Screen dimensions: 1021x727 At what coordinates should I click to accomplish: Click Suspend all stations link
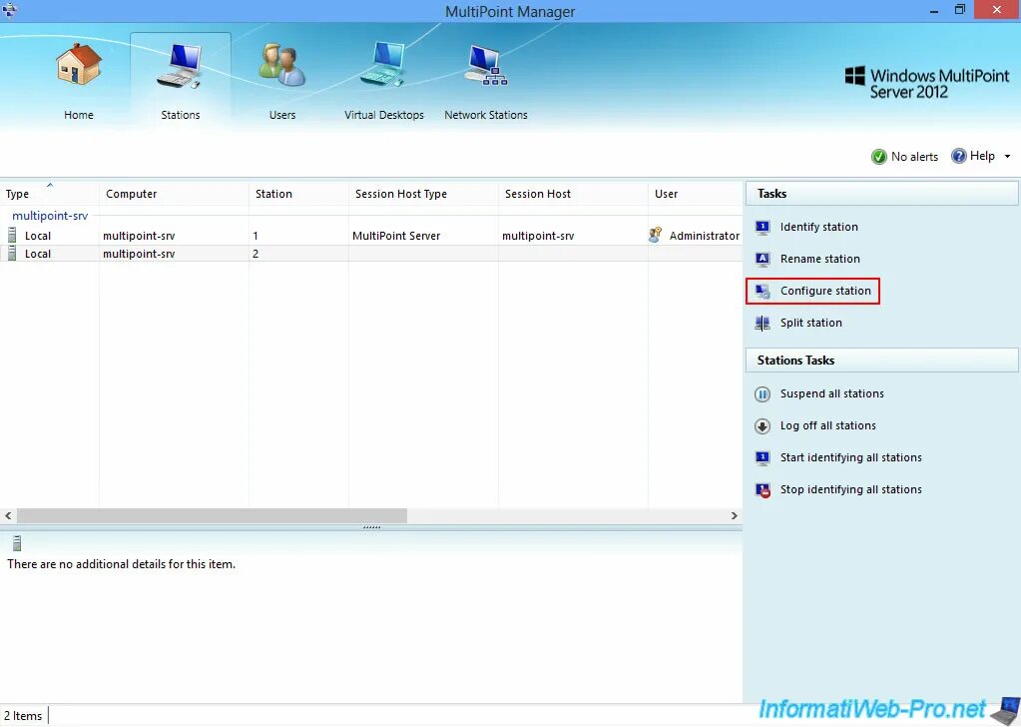[x=832, y=393]
